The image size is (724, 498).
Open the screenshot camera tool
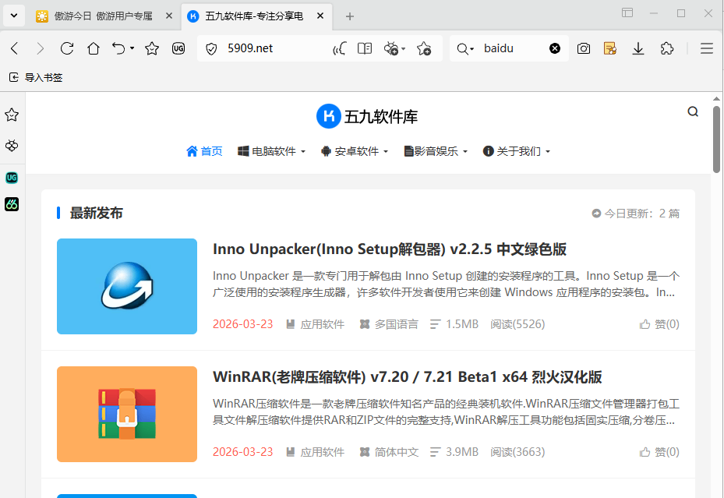(584, 48)
